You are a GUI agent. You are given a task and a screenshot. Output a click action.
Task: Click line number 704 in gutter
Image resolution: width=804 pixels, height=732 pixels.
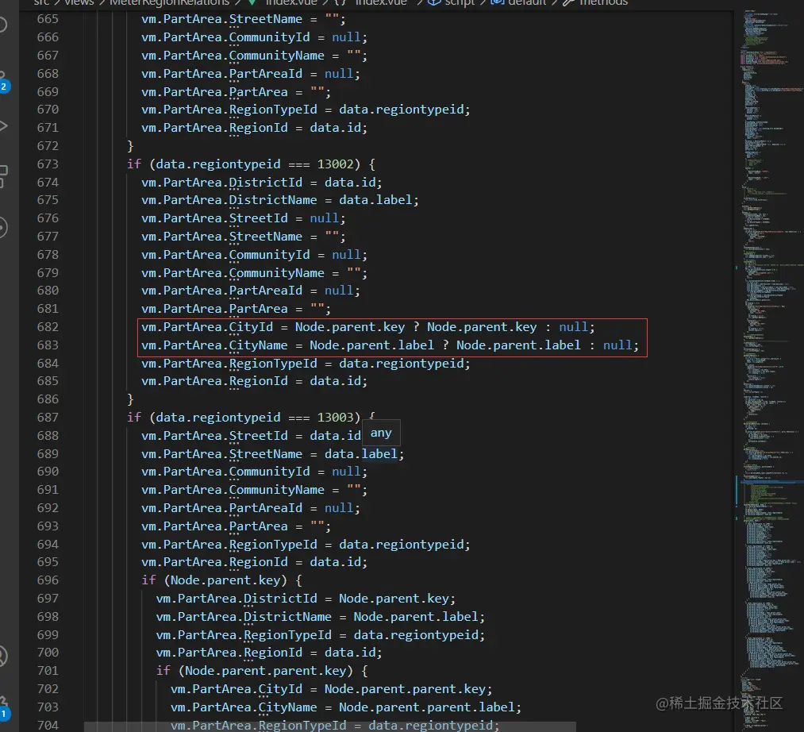tap(48, 726)
